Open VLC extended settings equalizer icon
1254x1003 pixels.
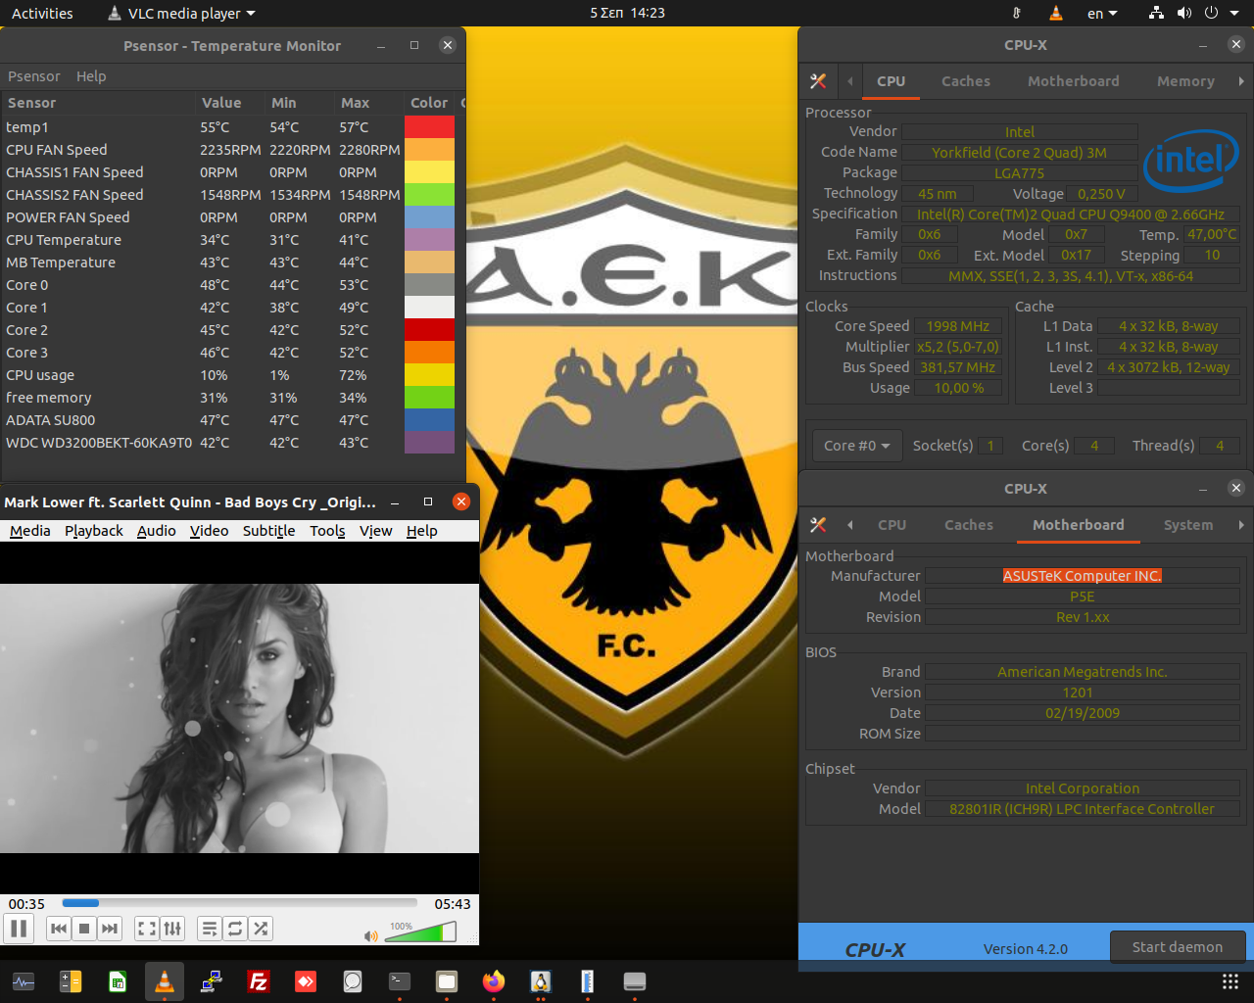(x=172, y=929)
